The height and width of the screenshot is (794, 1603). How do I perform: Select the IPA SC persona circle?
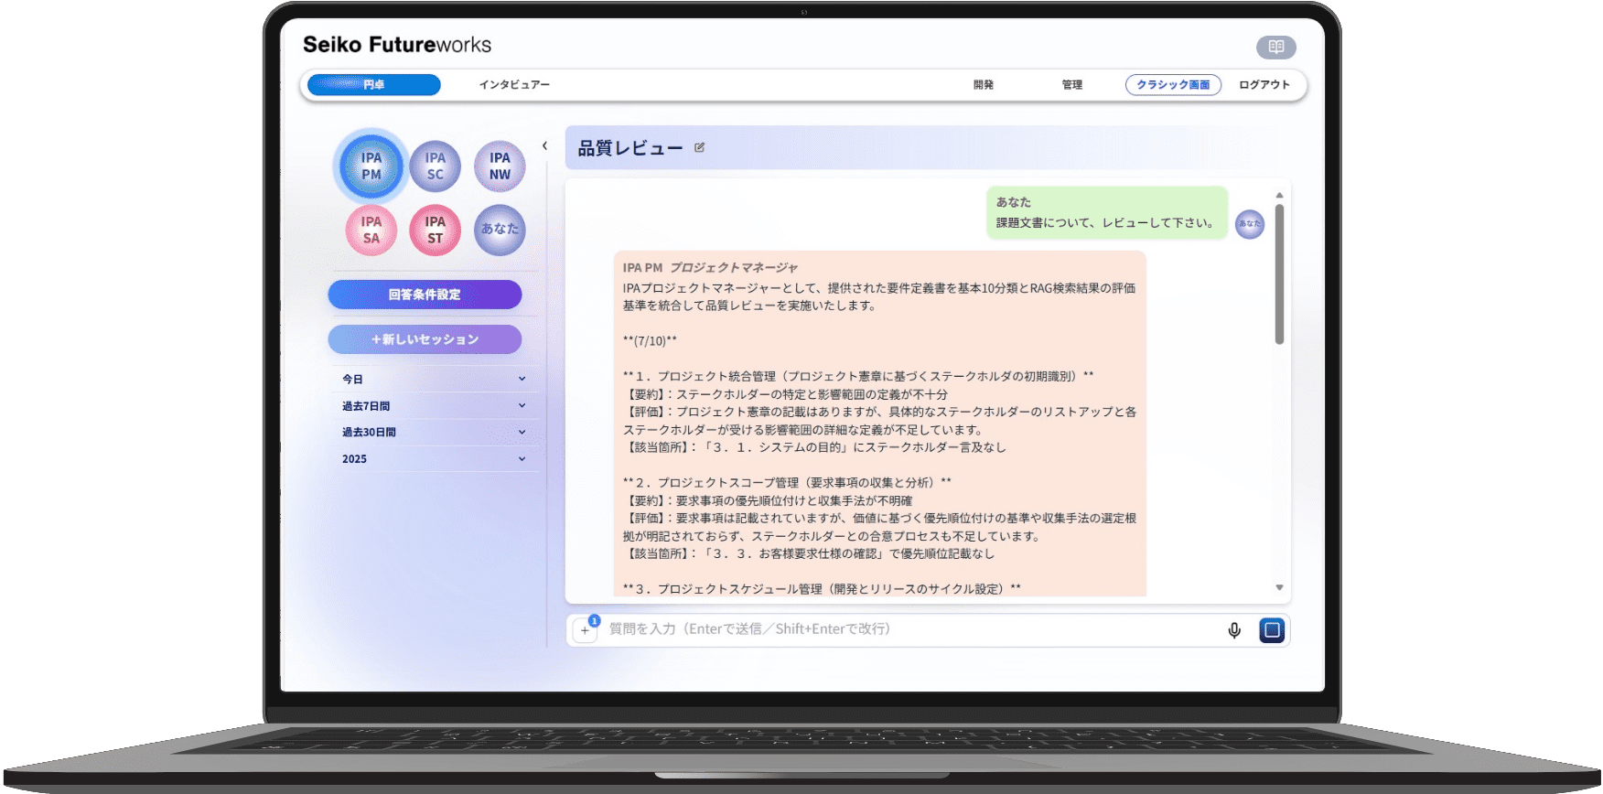click(x=435, y=166)
